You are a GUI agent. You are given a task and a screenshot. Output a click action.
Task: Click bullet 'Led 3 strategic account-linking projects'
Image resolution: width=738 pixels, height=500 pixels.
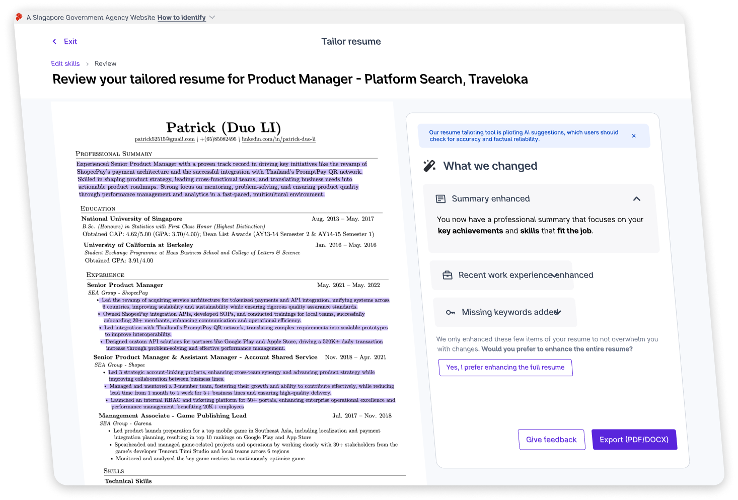tap(240, 376)
